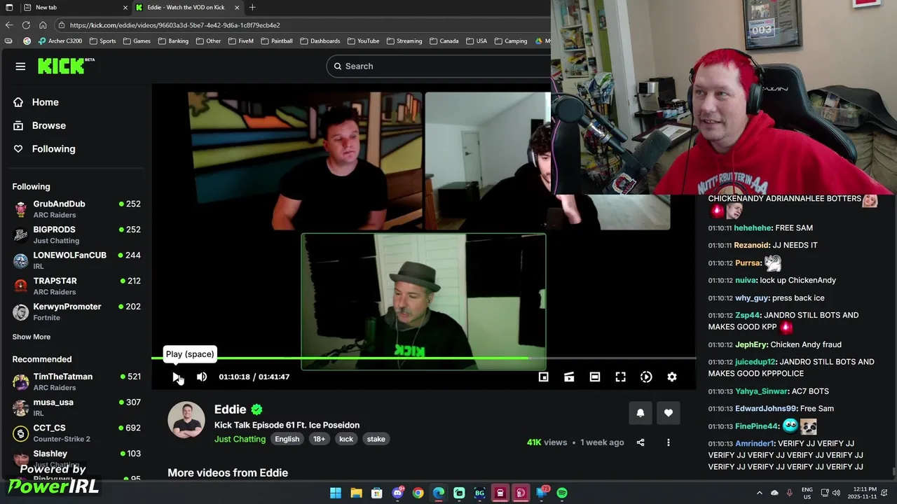Launch Spotify from the taskbar
Viewport: 897px width, 504px height.
tap(562, 493)
